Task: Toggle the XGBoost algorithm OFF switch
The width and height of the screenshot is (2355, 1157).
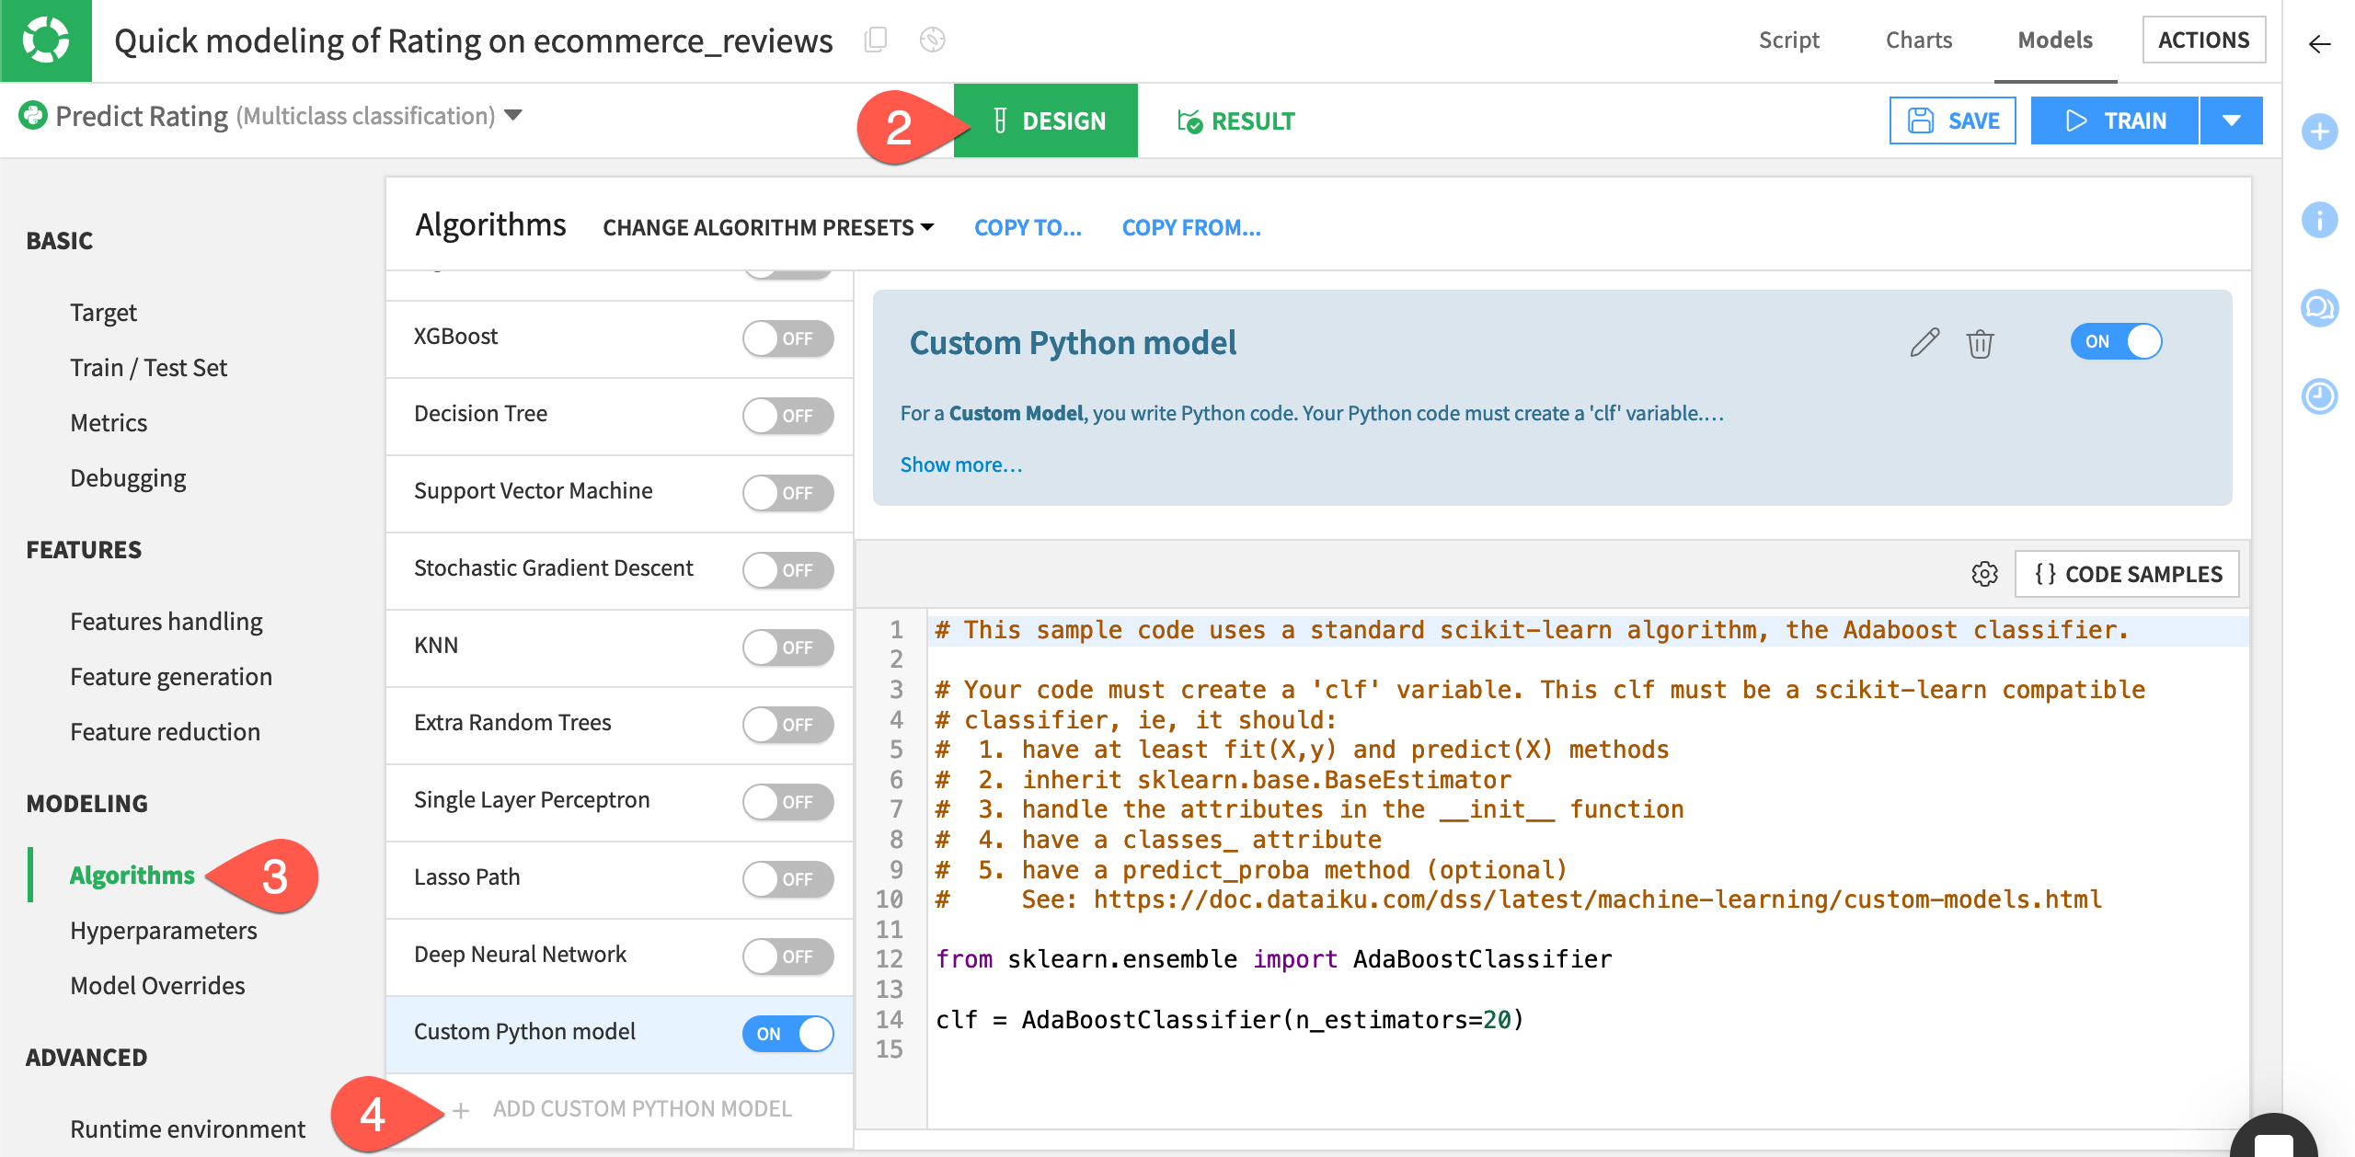Action: 787,339
